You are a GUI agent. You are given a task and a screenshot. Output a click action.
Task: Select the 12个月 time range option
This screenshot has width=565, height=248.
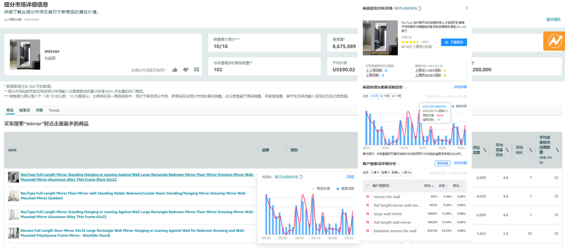[x=385, y=96]
